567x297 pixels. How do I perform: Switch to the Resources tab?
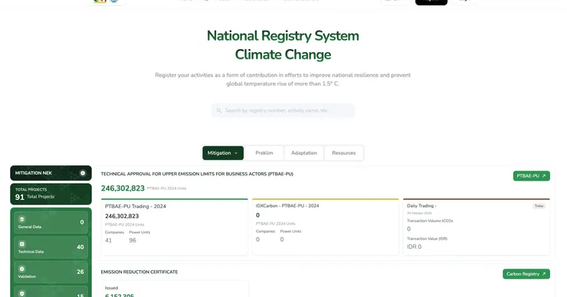[344, 153]
